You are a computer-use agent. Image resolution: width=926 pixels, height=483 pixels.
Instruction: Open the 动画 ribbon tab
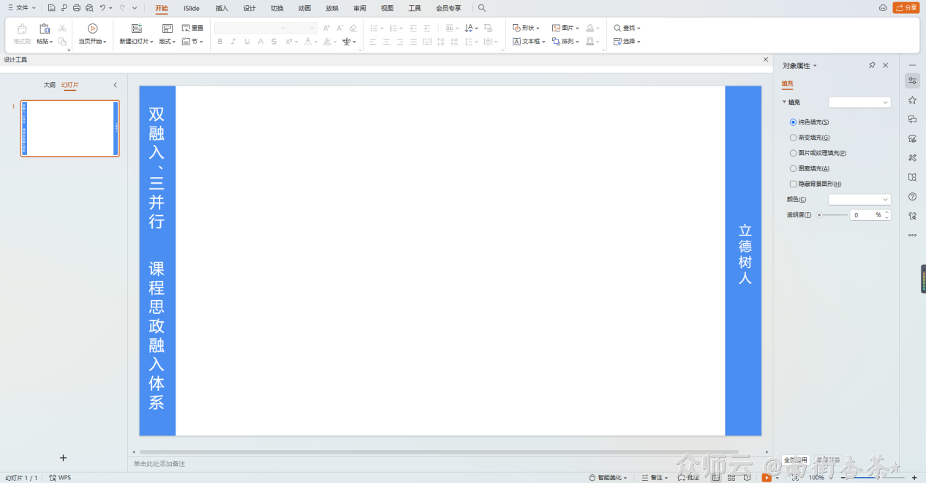[x=304, y=8]
